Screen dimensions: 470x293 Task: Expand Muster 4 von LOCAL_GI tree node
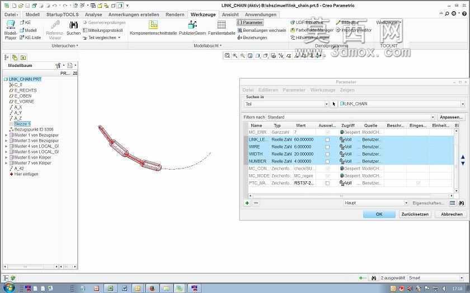coord(6,146)
